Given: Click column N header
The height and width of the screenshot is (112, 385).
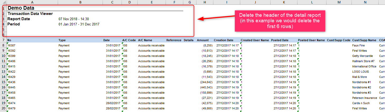Looking at the screenshot, I should [x=365, y=2].
